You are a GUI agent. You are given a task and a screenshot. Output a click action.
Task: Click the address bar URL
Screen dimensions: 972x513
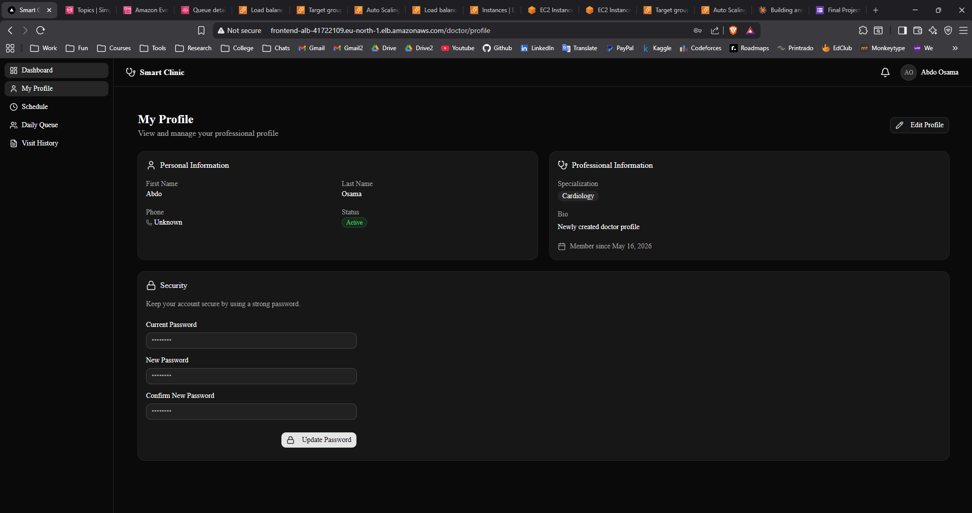[380, 30]
